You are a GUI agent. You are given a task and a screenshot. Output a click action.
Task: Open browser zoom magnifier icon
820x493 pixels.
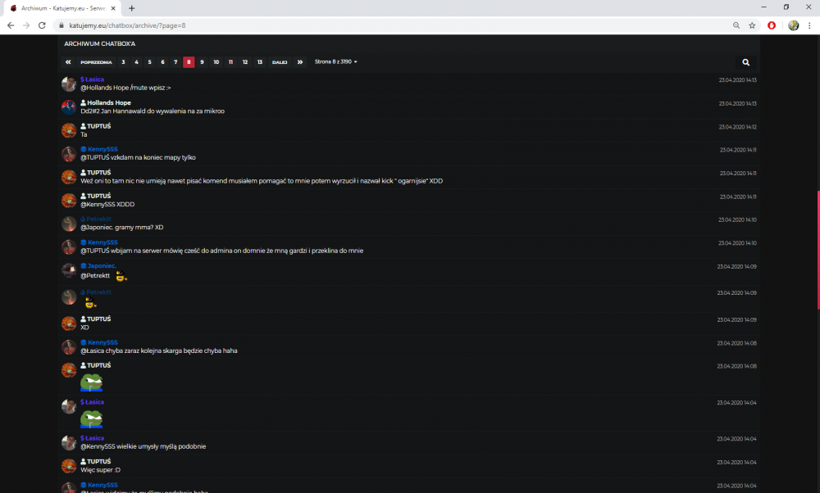[736, 25]
